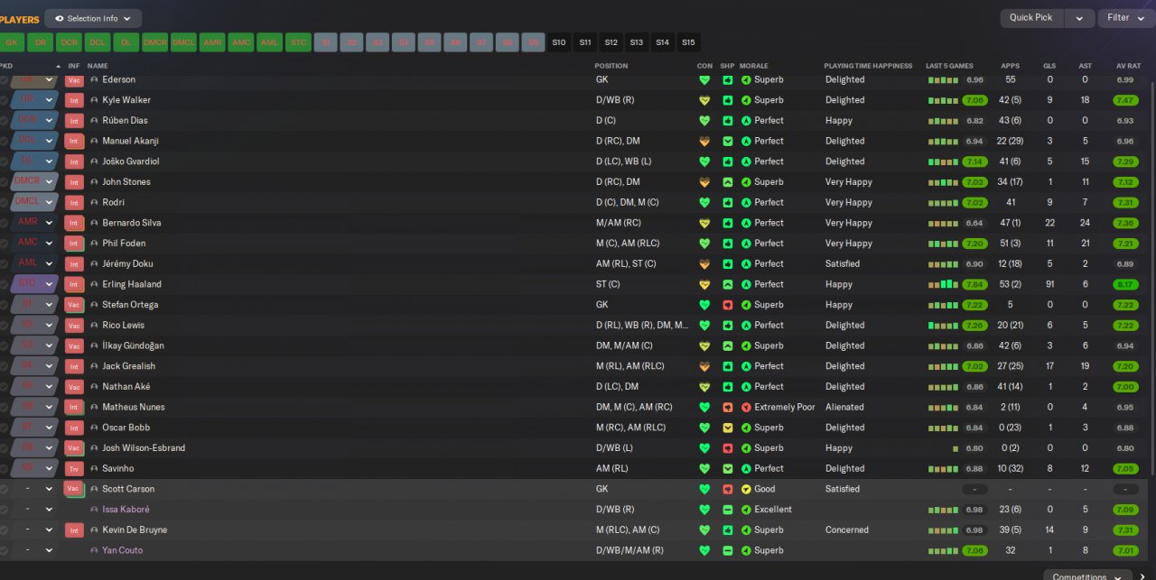Click Matheus Nunes's red Extremely Poor morale icon
Viewport: 1156px width, 580px height.
pos(746,407)
